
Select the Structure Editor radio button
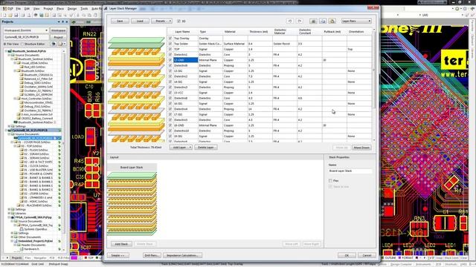pyautogui.click(x=22, y=44)
